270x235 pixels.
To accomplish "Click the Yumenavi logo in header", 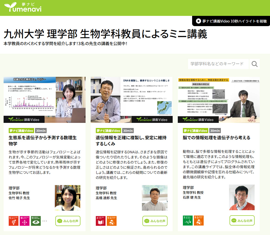I will (23, 8).
